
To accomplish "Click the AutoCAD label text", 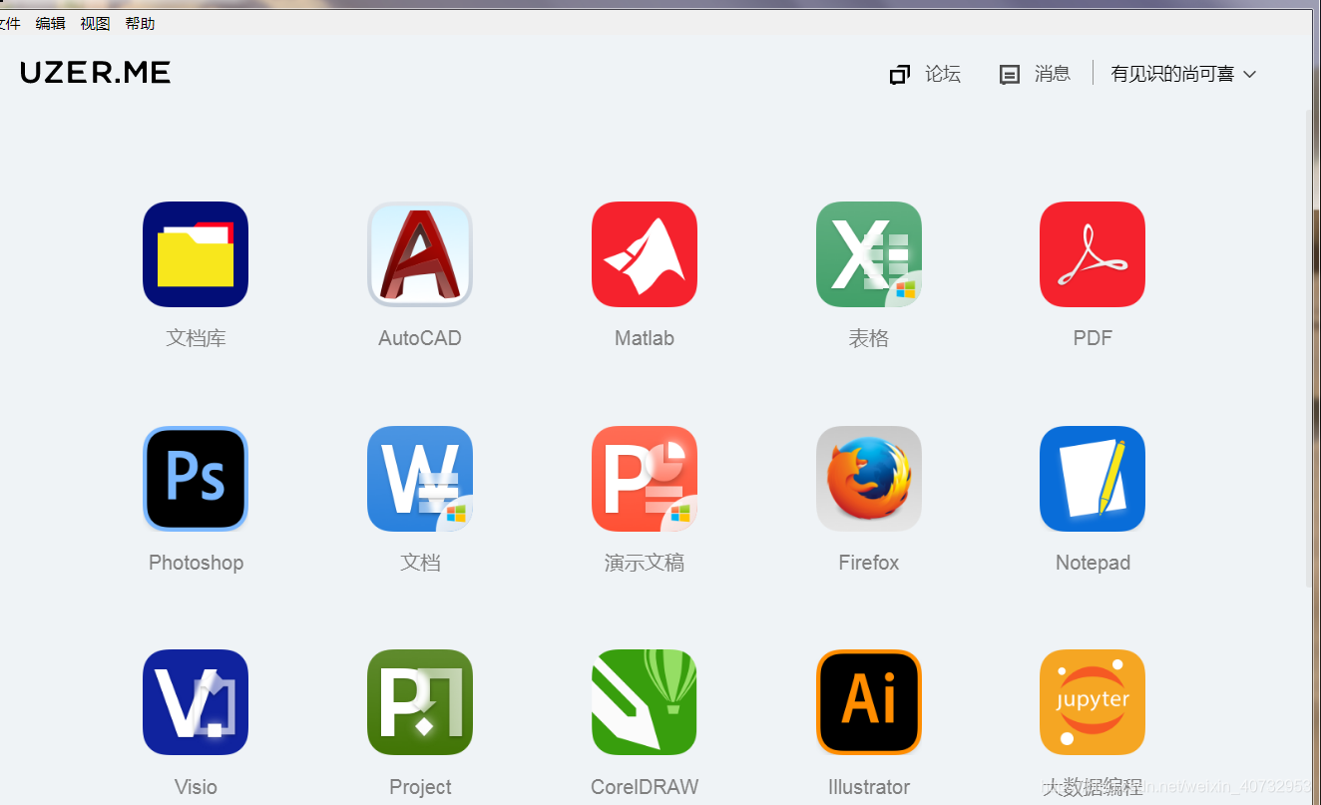I will [420, 338].
